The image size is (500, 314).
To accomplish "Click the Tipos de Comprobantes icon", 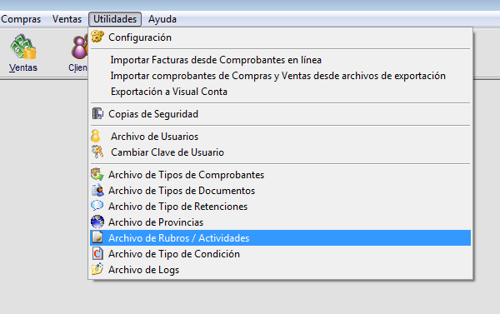I will (97, 174).
